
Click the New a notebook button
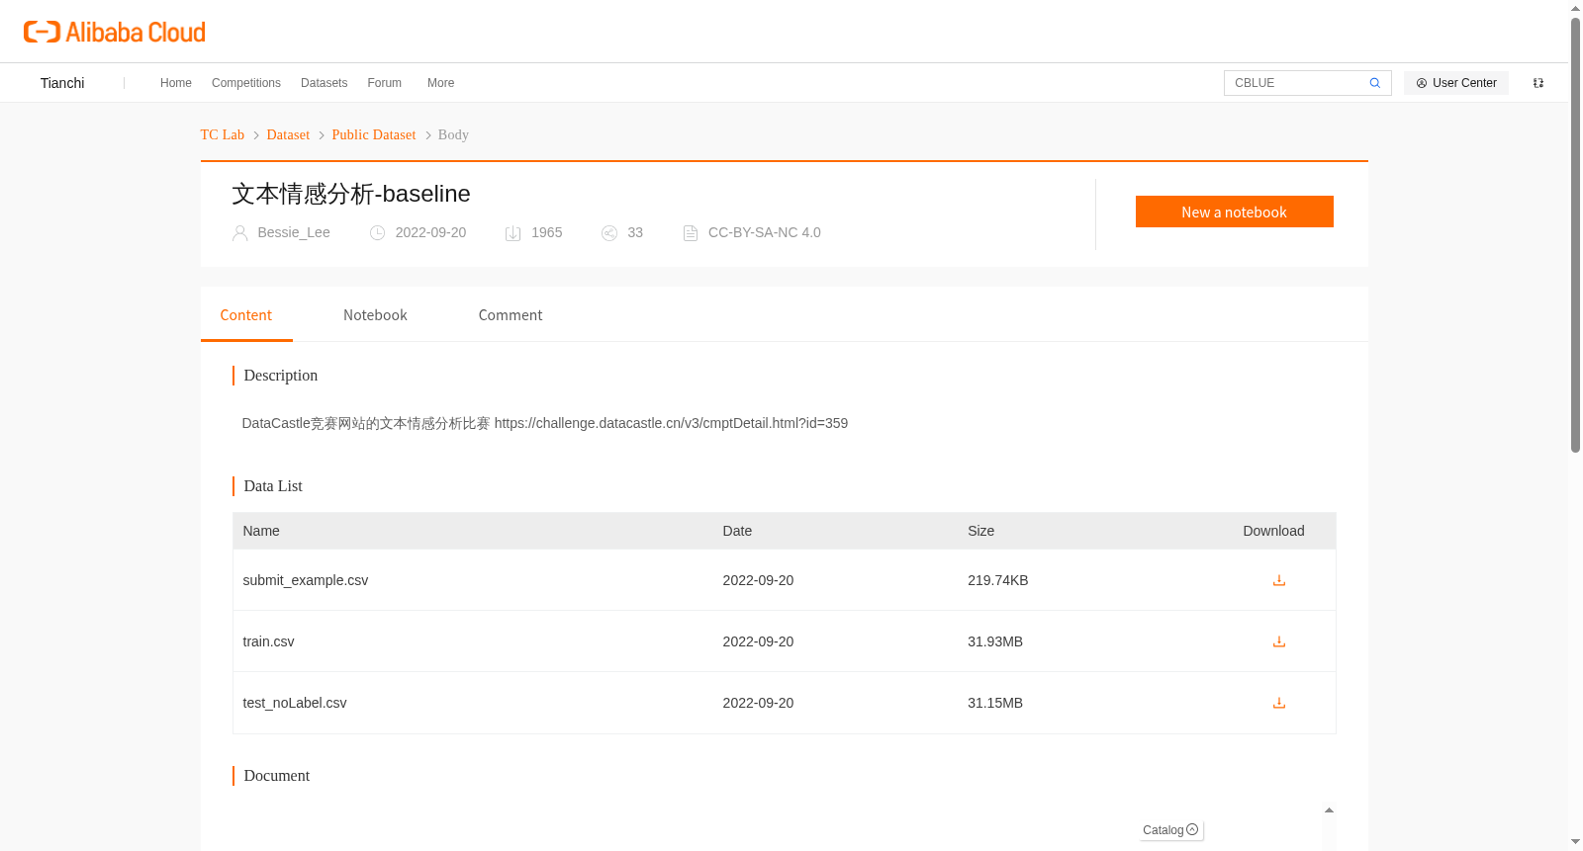1234,212
